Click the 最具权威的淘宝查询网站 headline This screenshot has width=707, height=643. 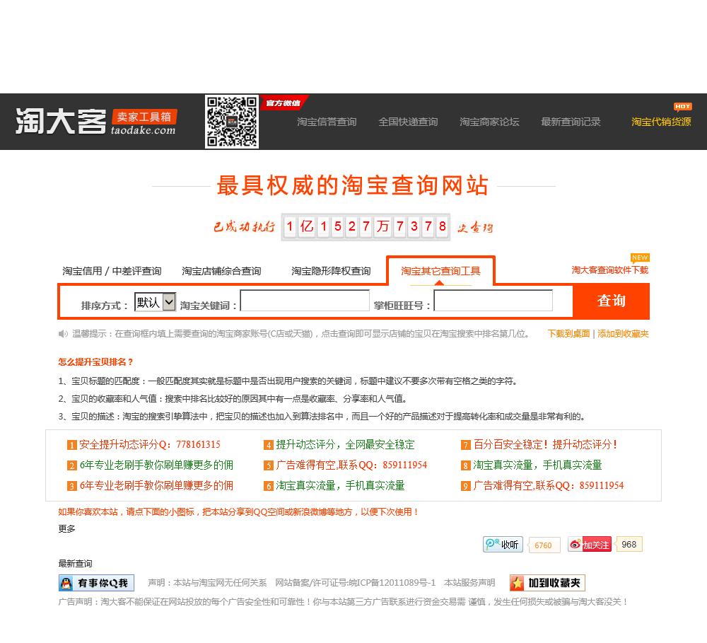(x=353, y=185)
